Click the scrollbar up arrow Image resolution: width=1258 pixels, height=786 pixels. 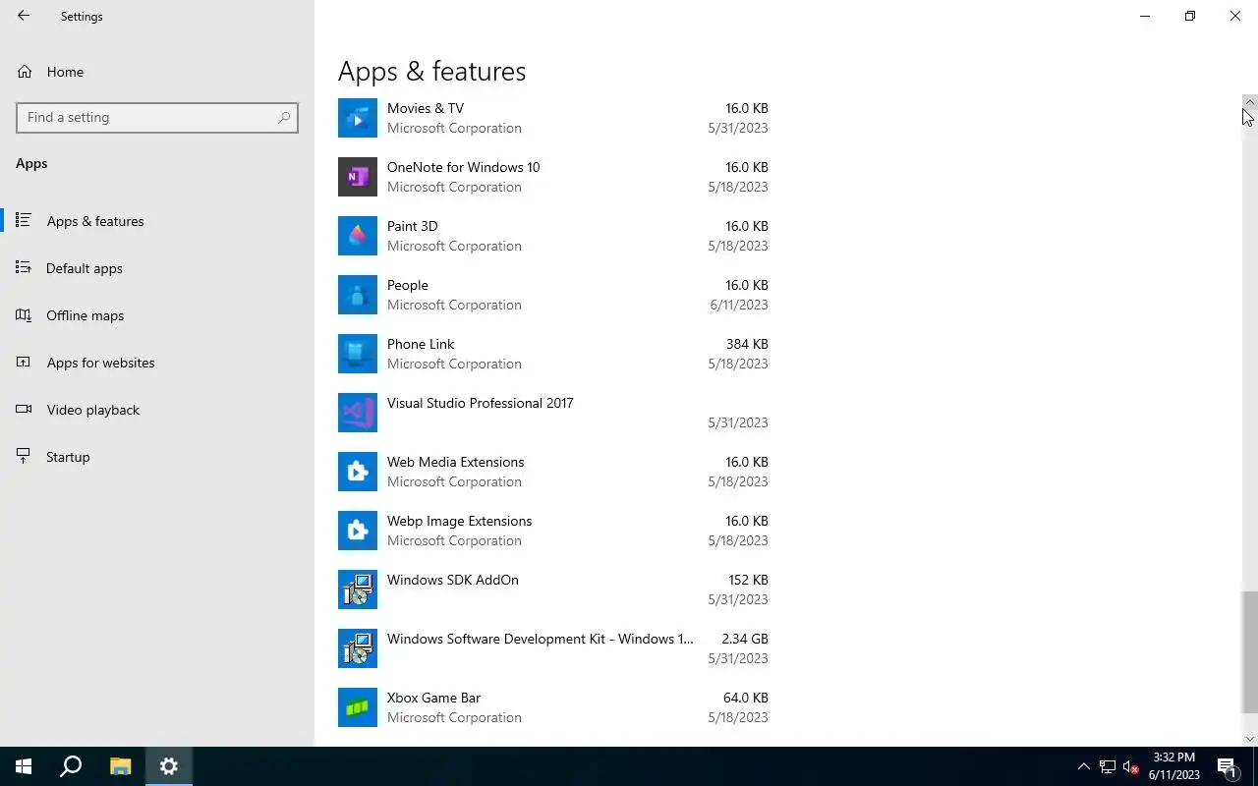[1250, 101]
